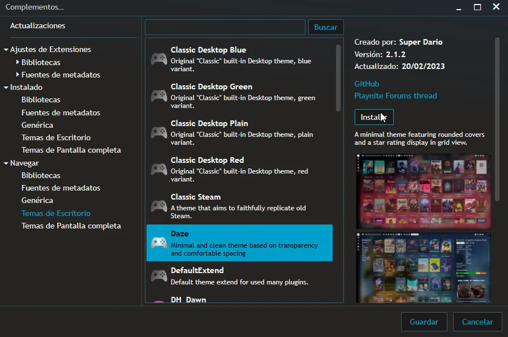Click the Instalar button for Daze
Image resolution: width=508 pixels, height=337 pixels.
(x=373, y=117)
